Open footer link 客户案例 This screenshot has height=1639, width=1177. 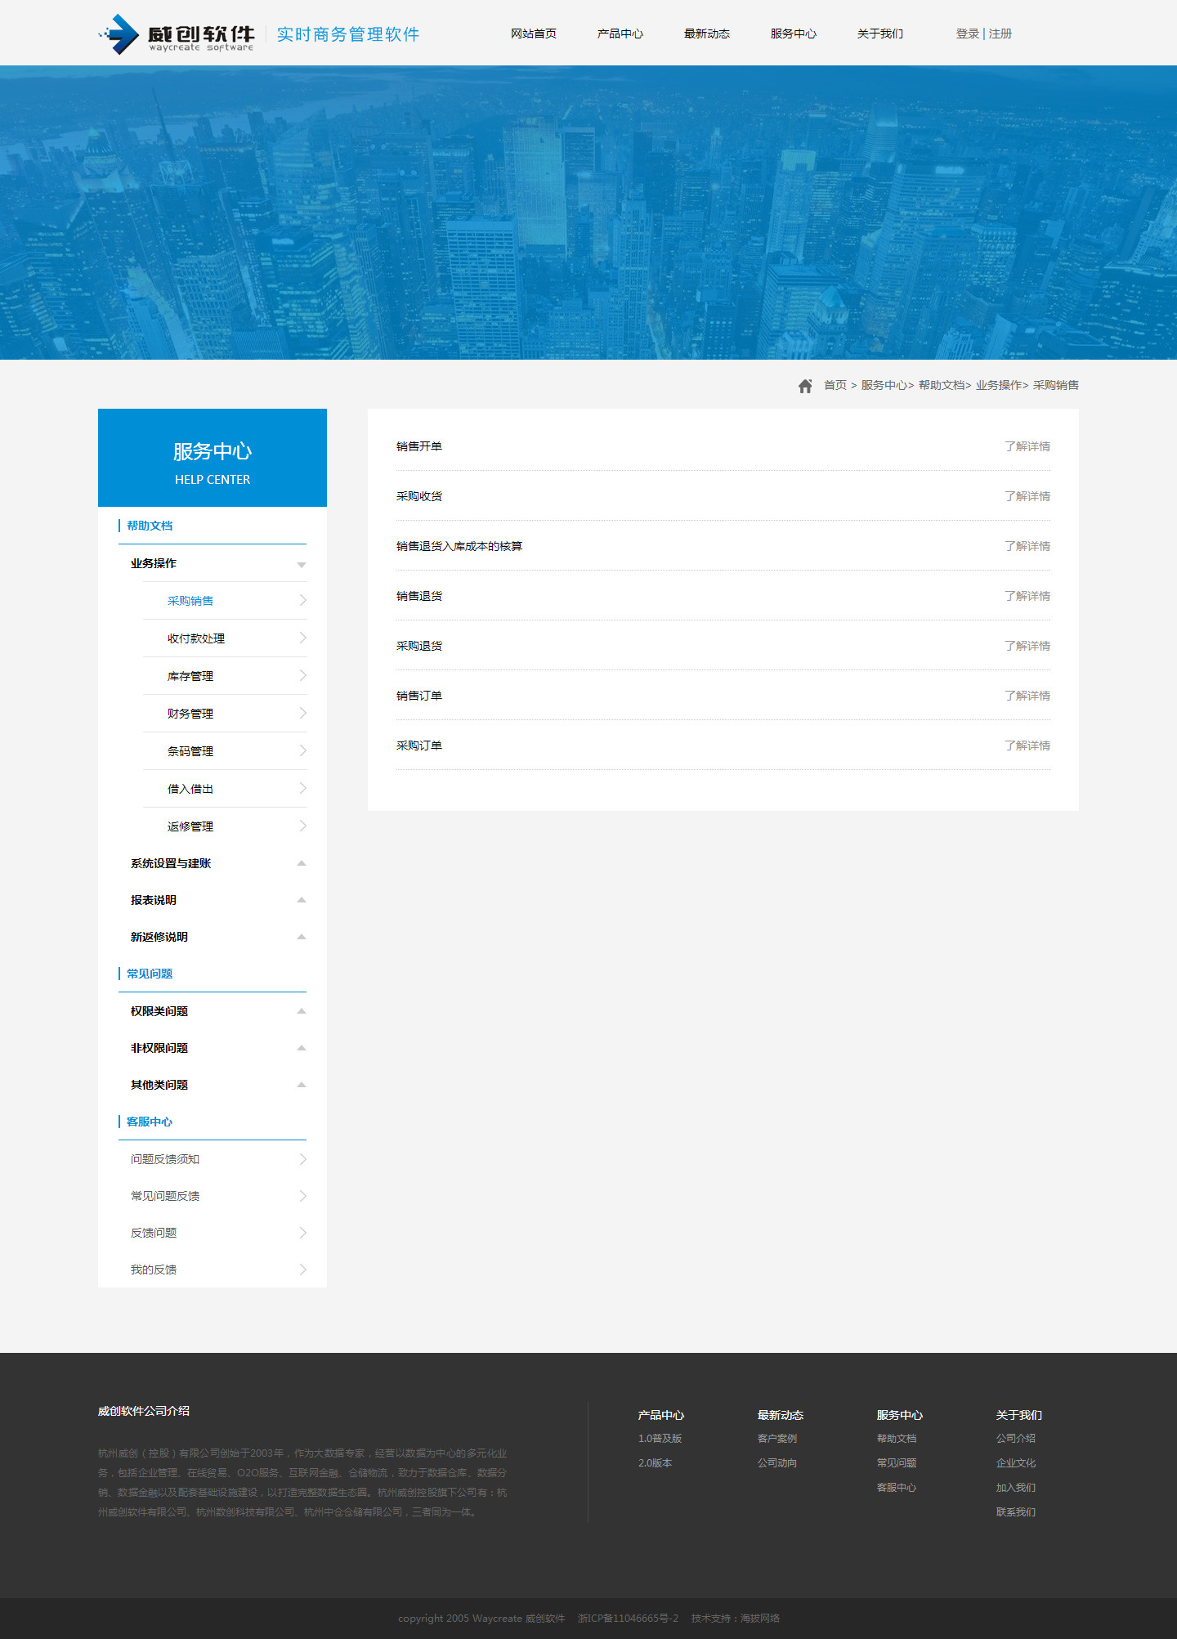[x=777, y=1439]
